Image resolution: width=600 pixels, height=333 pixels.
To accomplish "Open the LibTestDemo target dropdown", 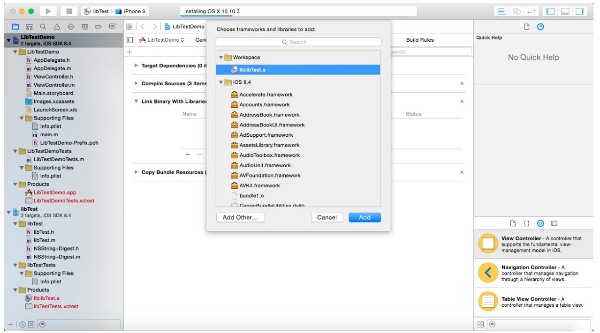I will click(x=162, y=40).
